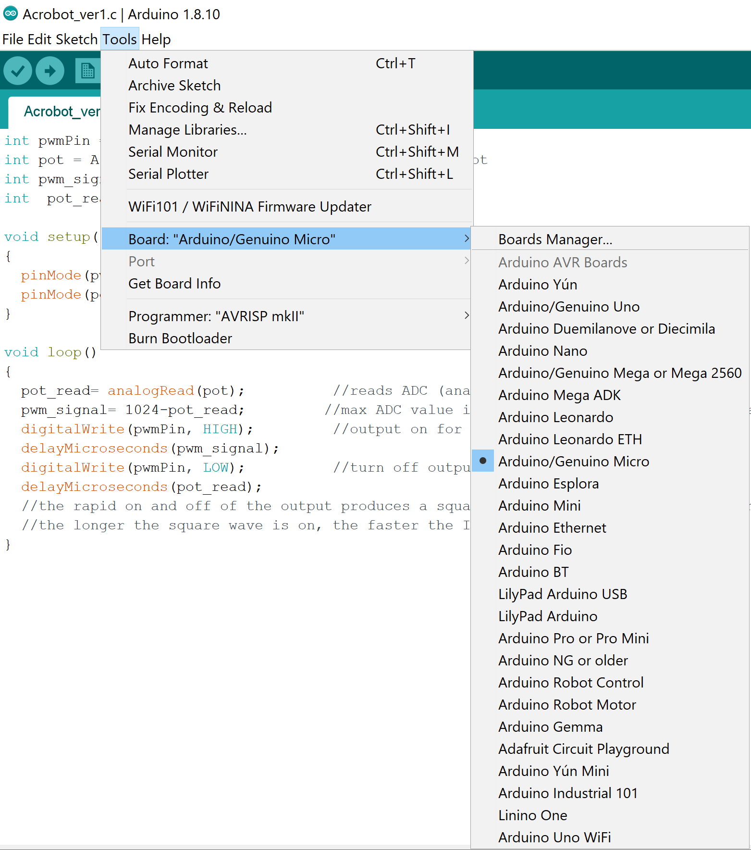The height and width of the screenshot is (850, 751).
Task: Select Arduino Mega ADK board
Action: tap(610, 395)
